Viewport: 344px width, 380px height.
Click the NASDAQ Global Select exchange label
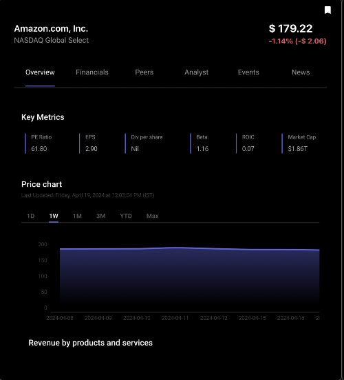coord(51,40)
